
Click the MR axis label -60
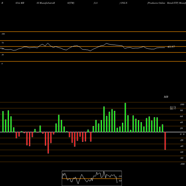point(182,152)
